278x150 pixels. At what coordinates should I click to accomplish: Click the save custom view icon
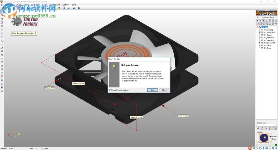pos(269,129)
